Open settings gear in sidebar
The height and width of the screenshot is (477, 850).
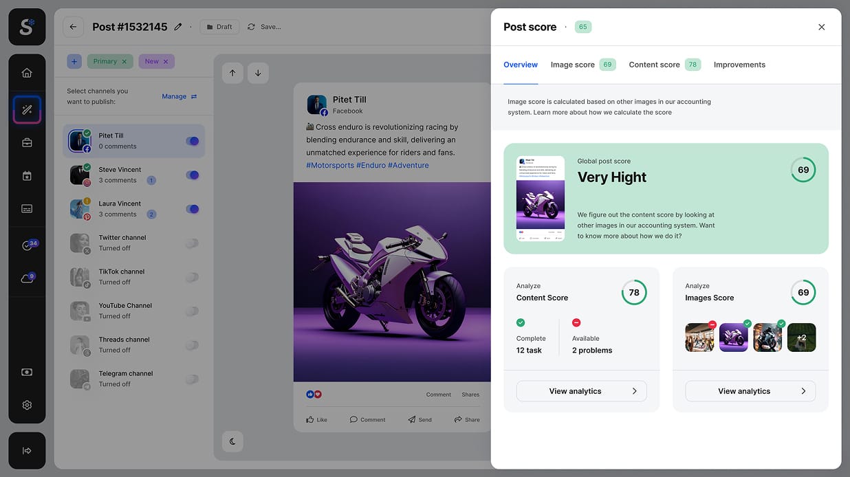pyautogui.click(x=27, y=405)
